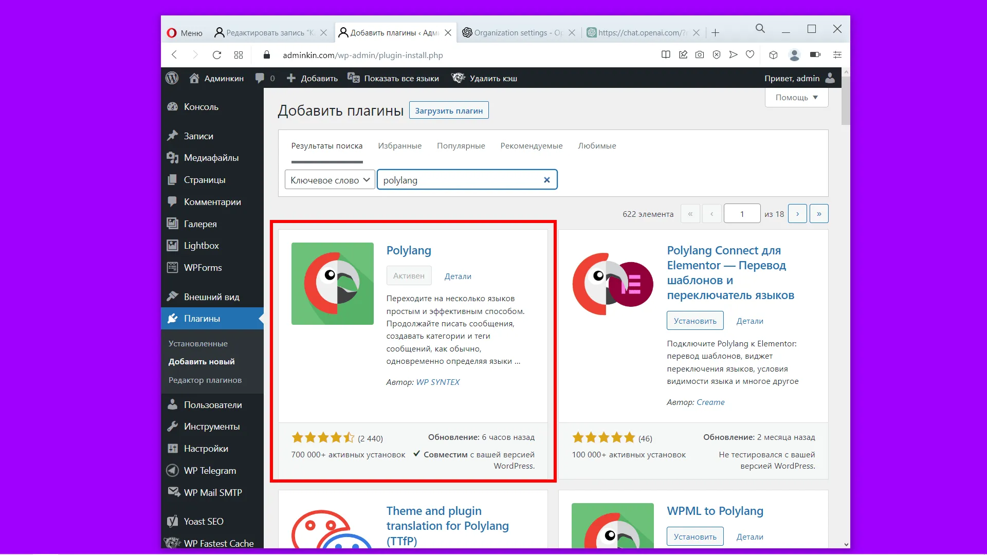Open Плагины in the sidebar
Image resolution: width=987 pixels, height=555 pixels.
pyautogui.click(x=212, y=319)
